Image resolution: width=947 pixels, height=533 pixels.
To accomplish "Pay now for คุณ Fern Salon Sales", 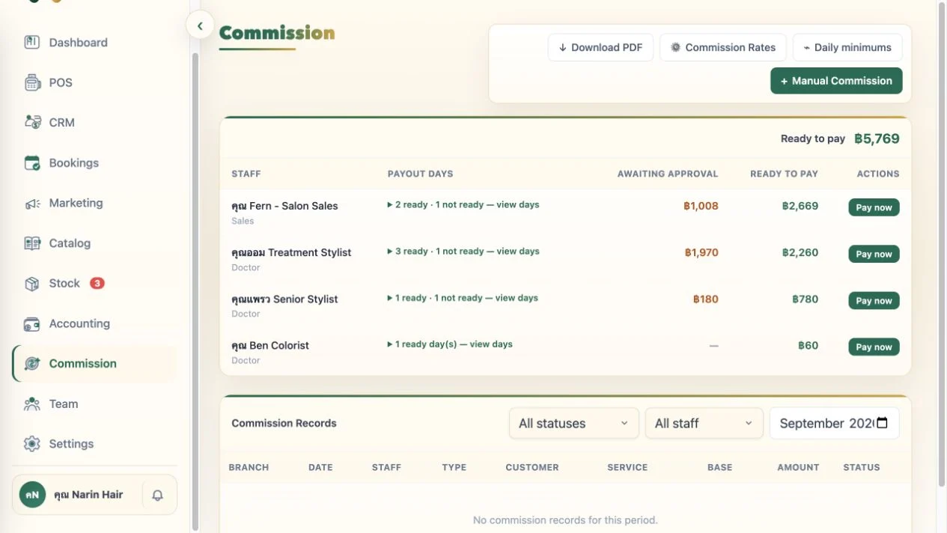I will pyautogui.click(x=874, y=207).
